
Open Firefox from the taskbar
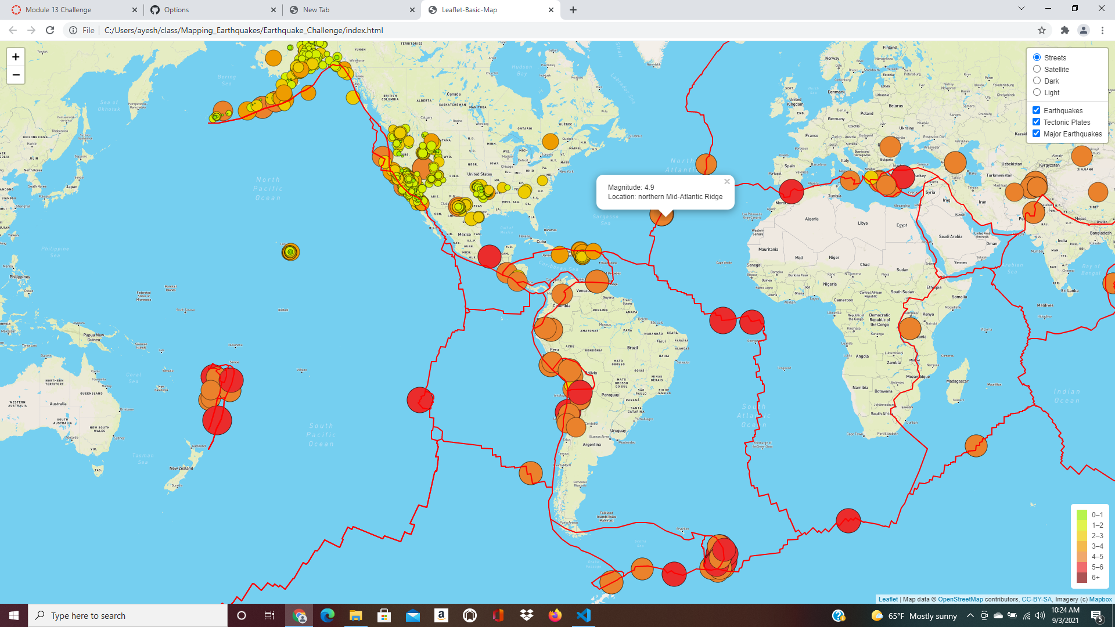coord(555,615)
